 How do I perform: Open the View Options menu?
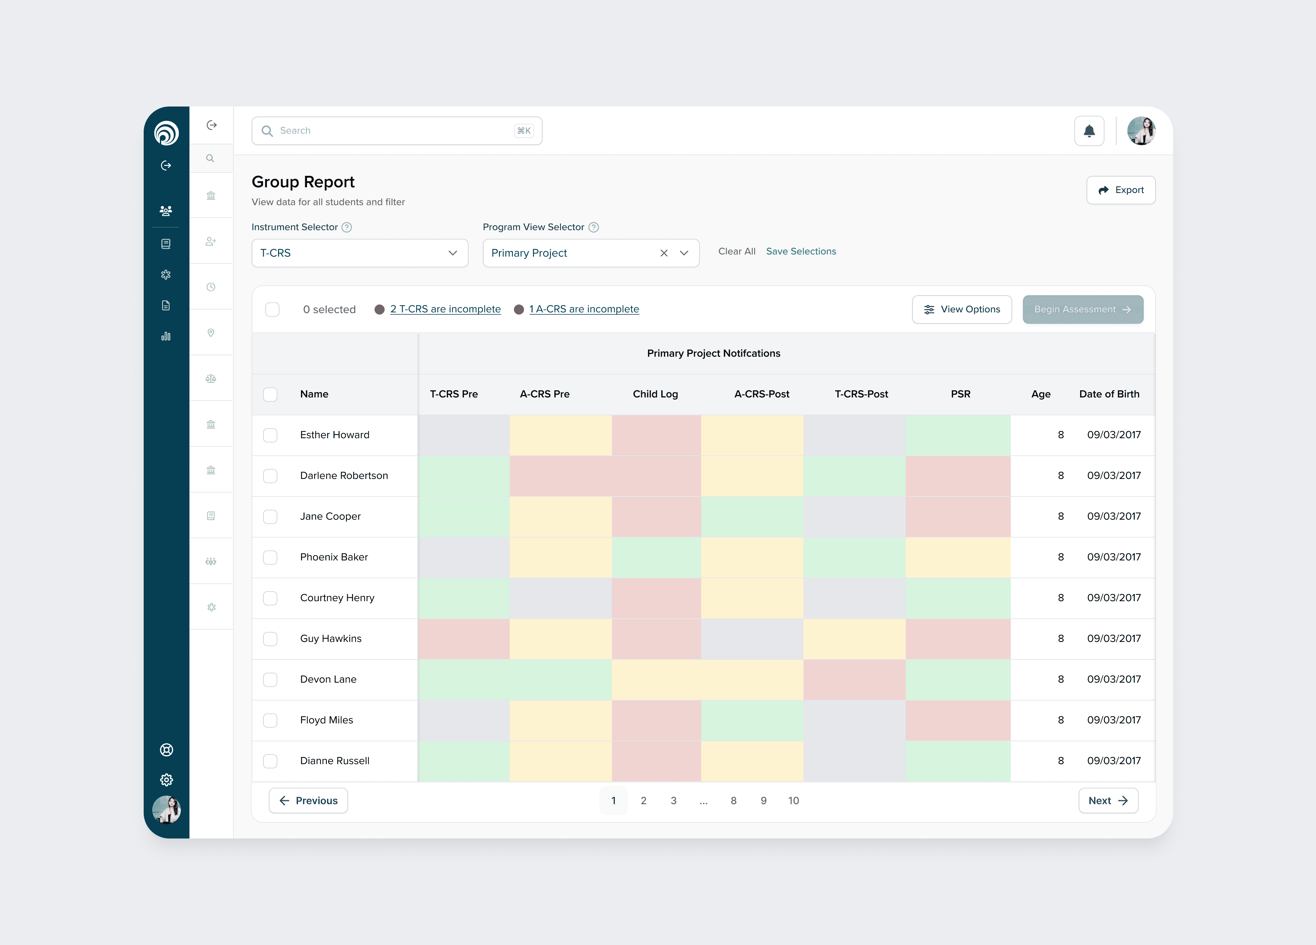coord(961,309)
